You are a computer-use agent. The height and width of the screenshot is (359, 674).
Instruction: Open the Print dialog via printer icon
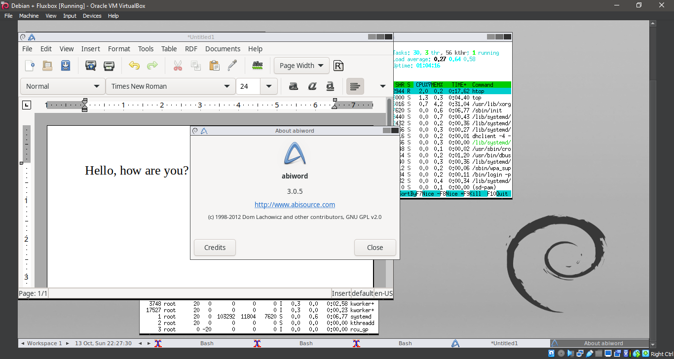point(109,65)
